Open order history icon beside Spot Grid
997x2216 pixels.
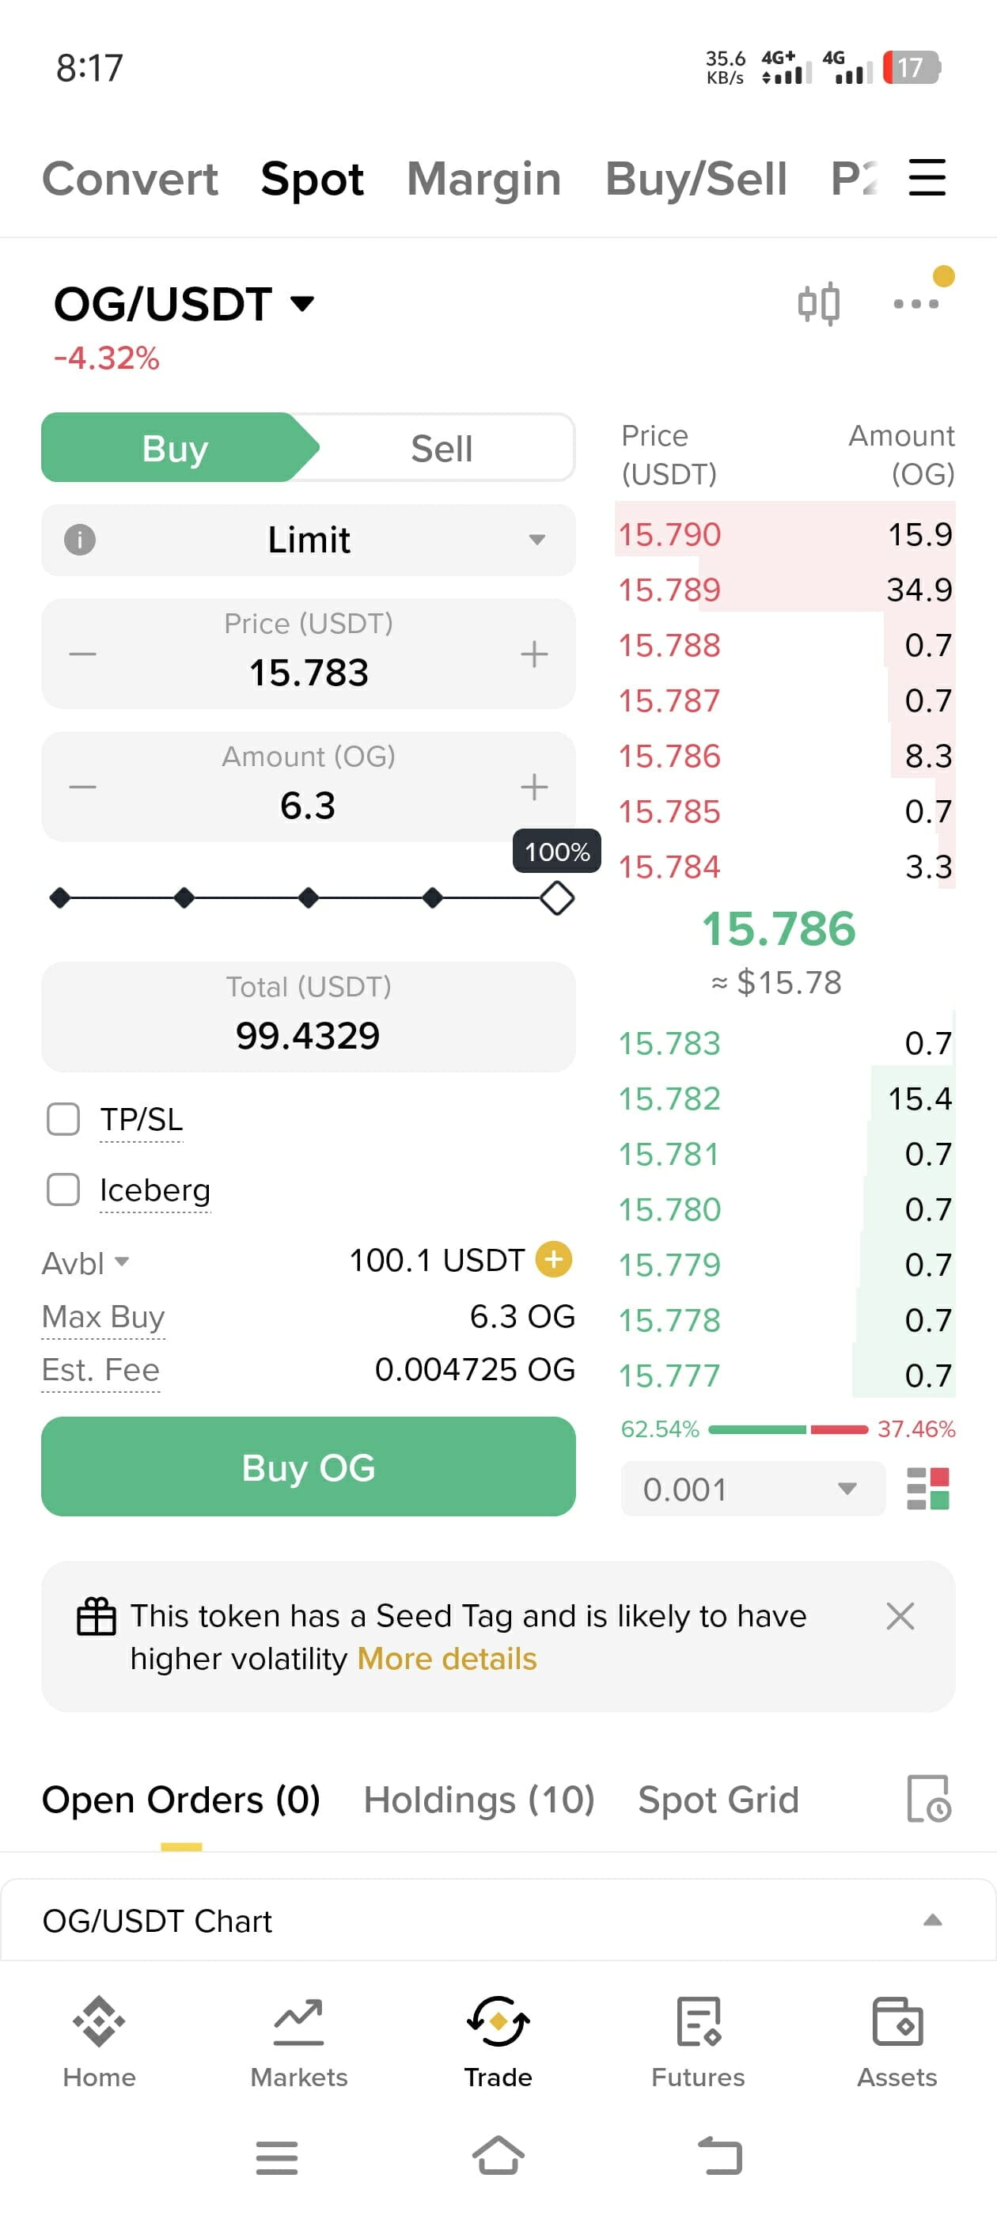click(928, 1799)
